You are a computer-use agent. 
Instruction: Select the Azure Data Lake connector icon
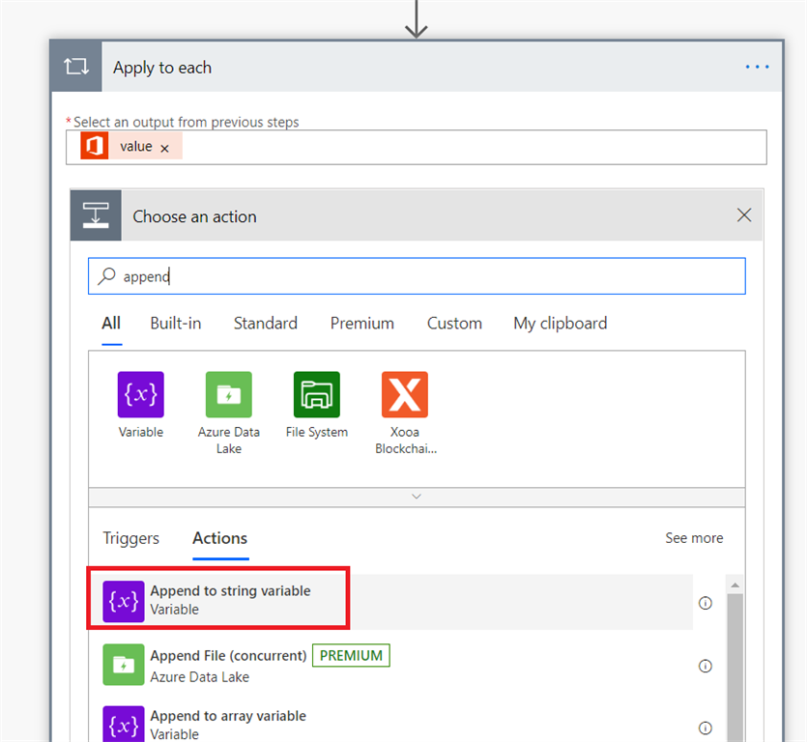(x=229, y=394)
